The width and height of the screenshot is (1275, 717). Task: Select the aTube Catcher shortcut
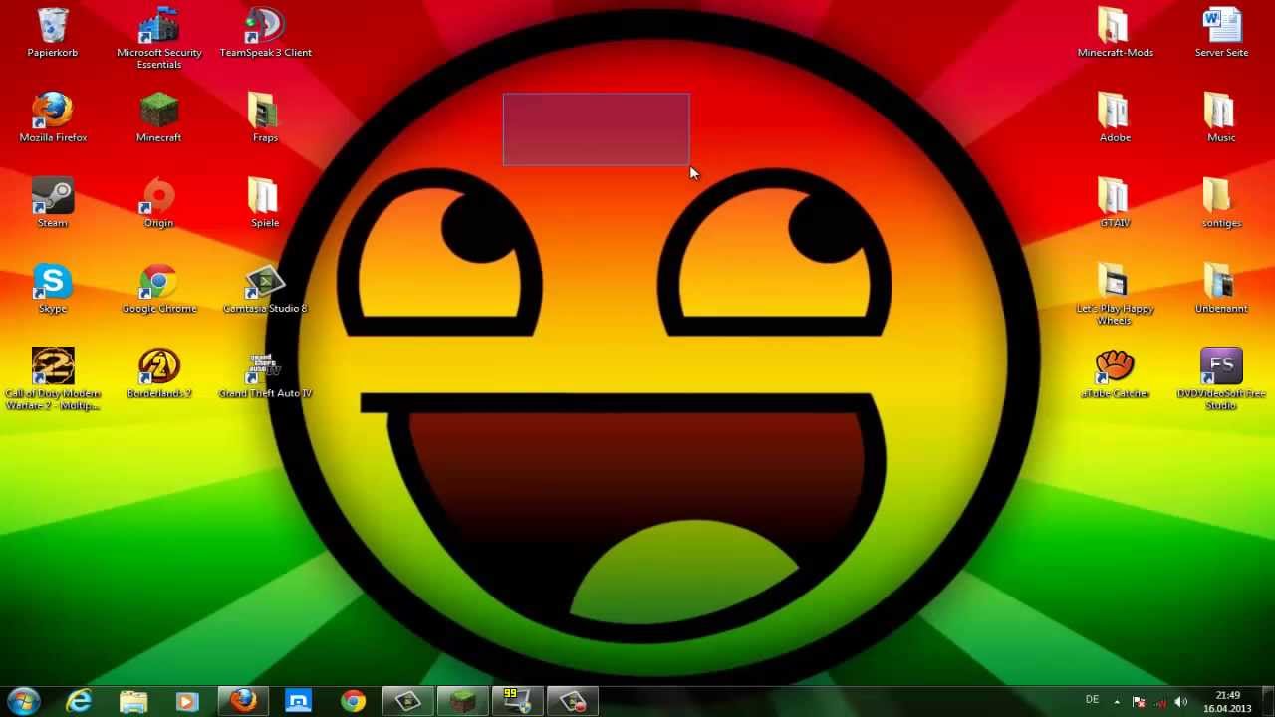[x=1115, y=374]
